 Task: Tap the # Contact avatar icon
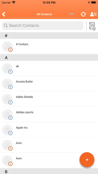[x=7, y=46]
